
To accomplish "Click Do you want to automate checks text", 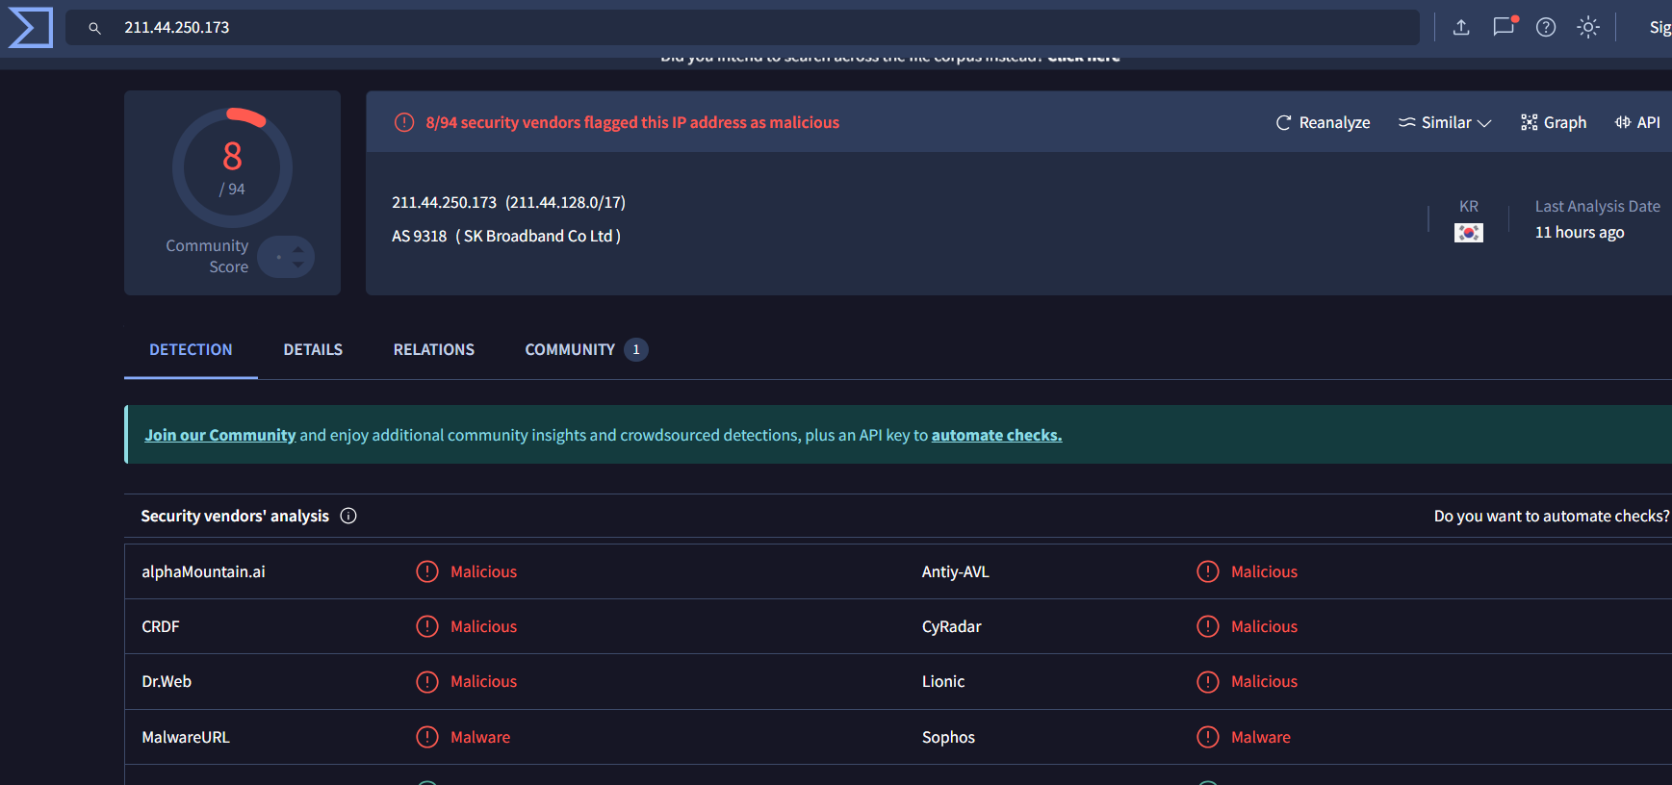I will [x=1552, y=516].
